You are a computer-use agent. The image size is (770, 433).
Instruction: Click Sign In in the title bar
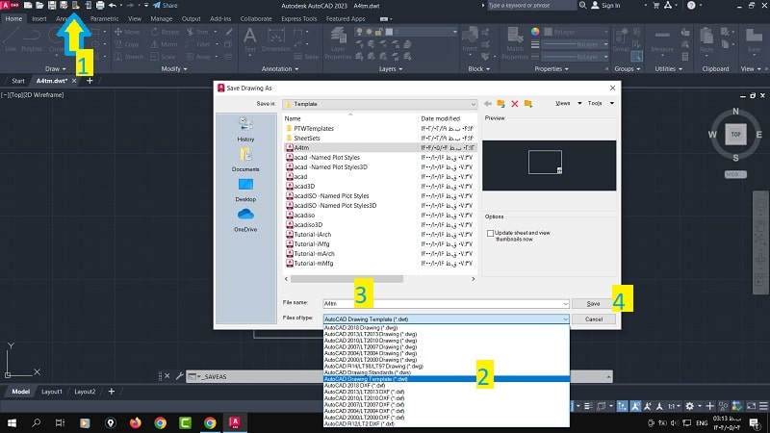point(606,6)
